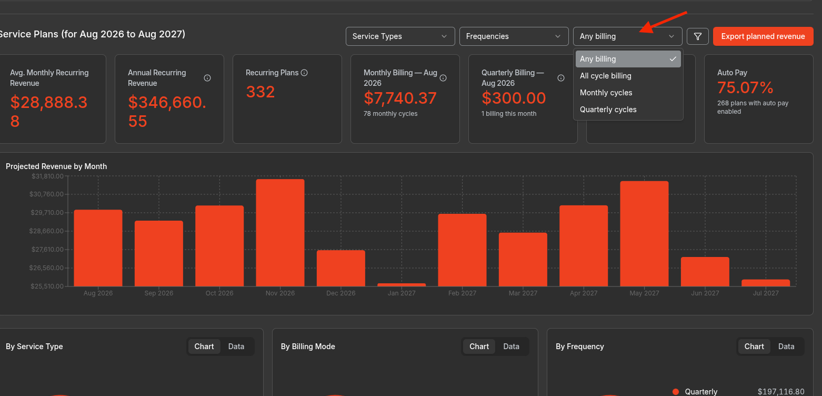
Task: Click info icon on Monthly Billing card
Action: tap(443, 78)
